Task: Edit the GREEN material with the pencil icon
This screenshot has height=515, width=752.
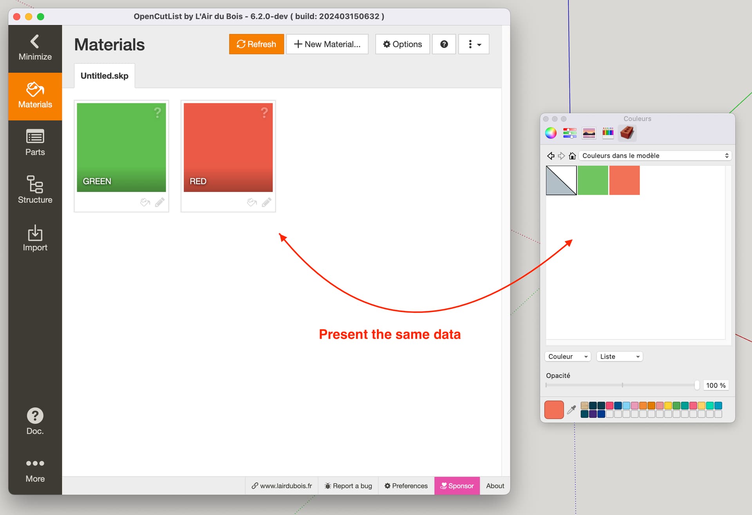Action: pyautogui.click(x=159, y=202)
